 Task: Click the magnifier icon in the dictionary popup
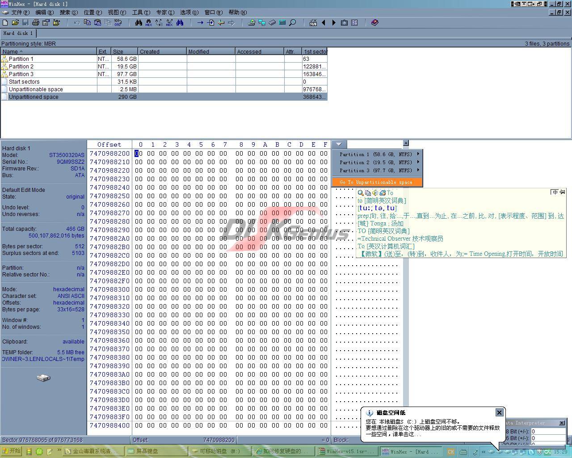pos(361,193)
